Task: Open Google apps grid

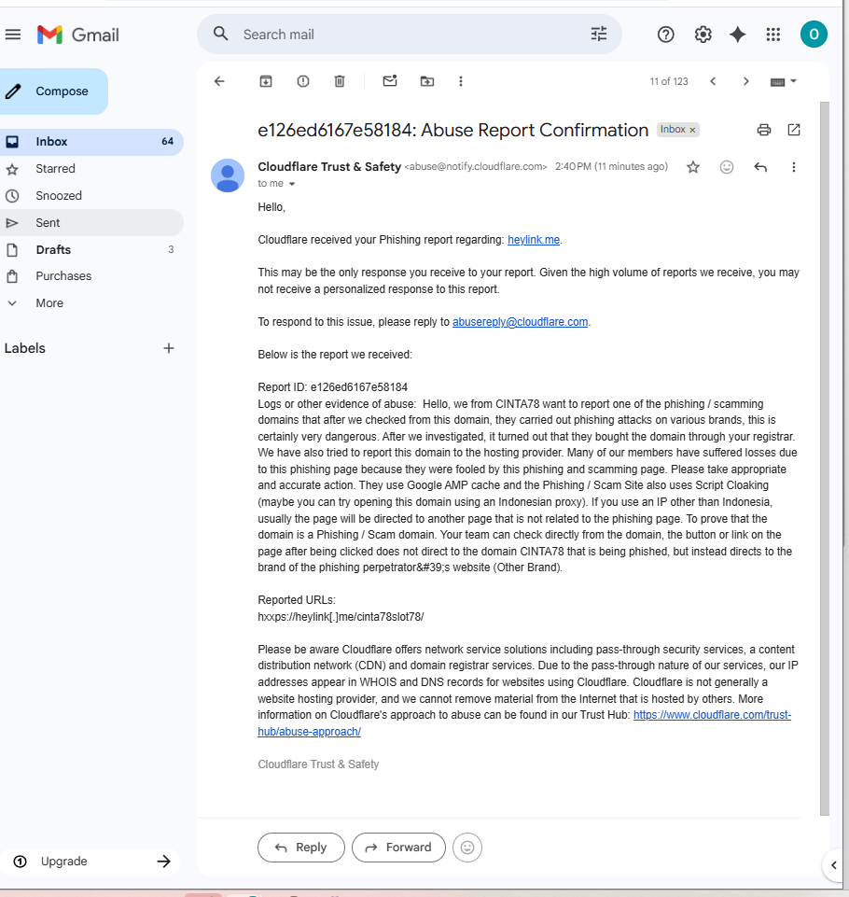Action: tap(772, 35)
